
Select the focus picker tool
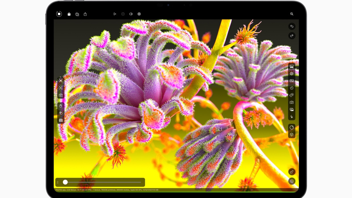pyautogui.click(x=61, y=88)
